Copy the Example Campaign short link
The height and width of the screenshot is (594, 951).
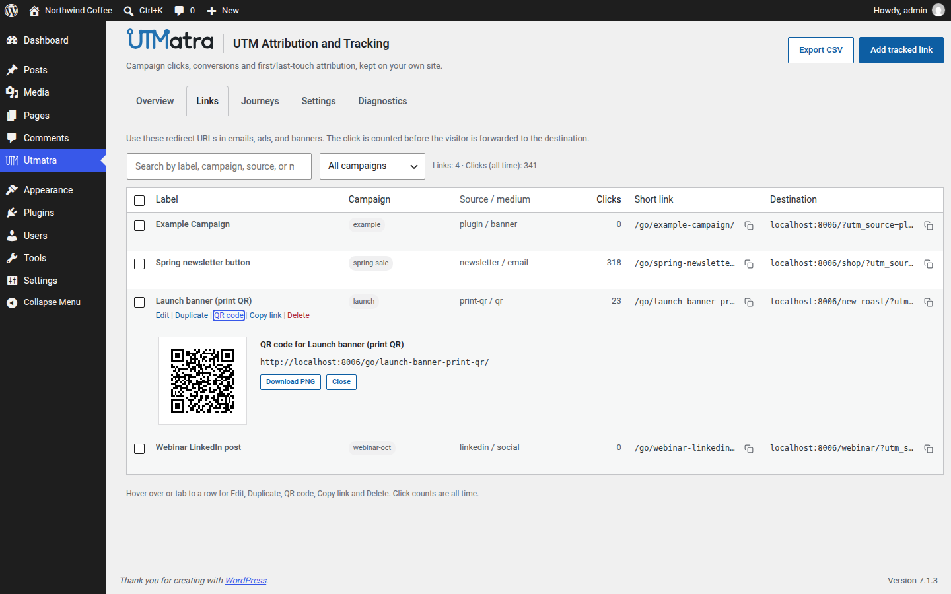point(749,226)
